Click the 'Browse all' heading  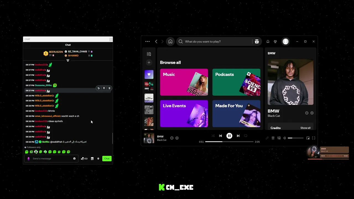click(x=170, y=62)
